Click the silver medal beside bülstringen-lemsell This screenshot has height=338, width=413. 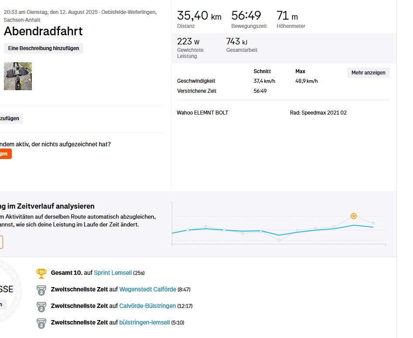(x=41, y=323)
